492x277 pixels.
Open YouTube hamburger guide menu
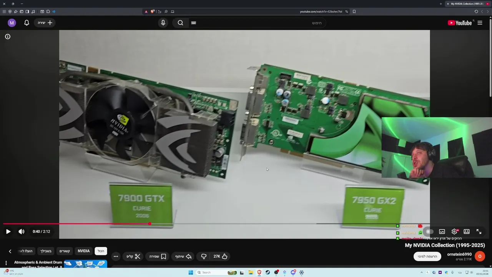coord(480,23)
